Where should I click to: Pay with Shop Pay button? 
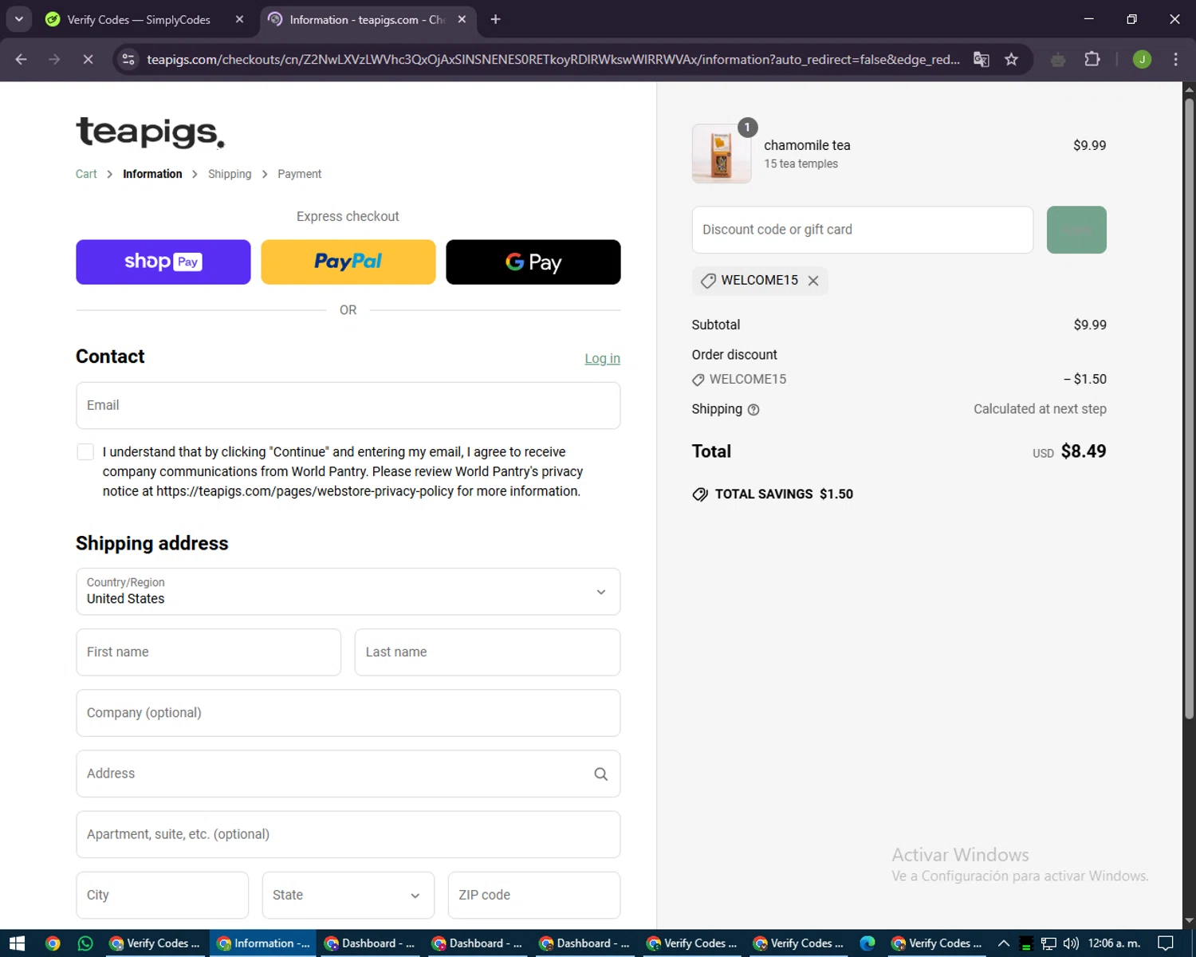point(163,262)
